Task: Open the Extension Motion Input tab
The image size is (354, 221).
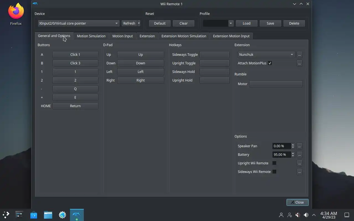Action: coord(231,36)
